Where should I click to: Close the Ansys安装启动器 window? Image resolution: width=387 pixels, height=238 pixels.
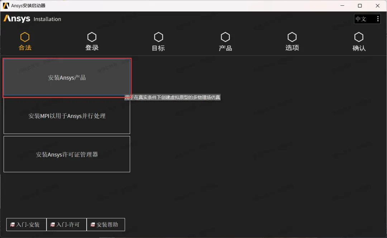[378, 5]
